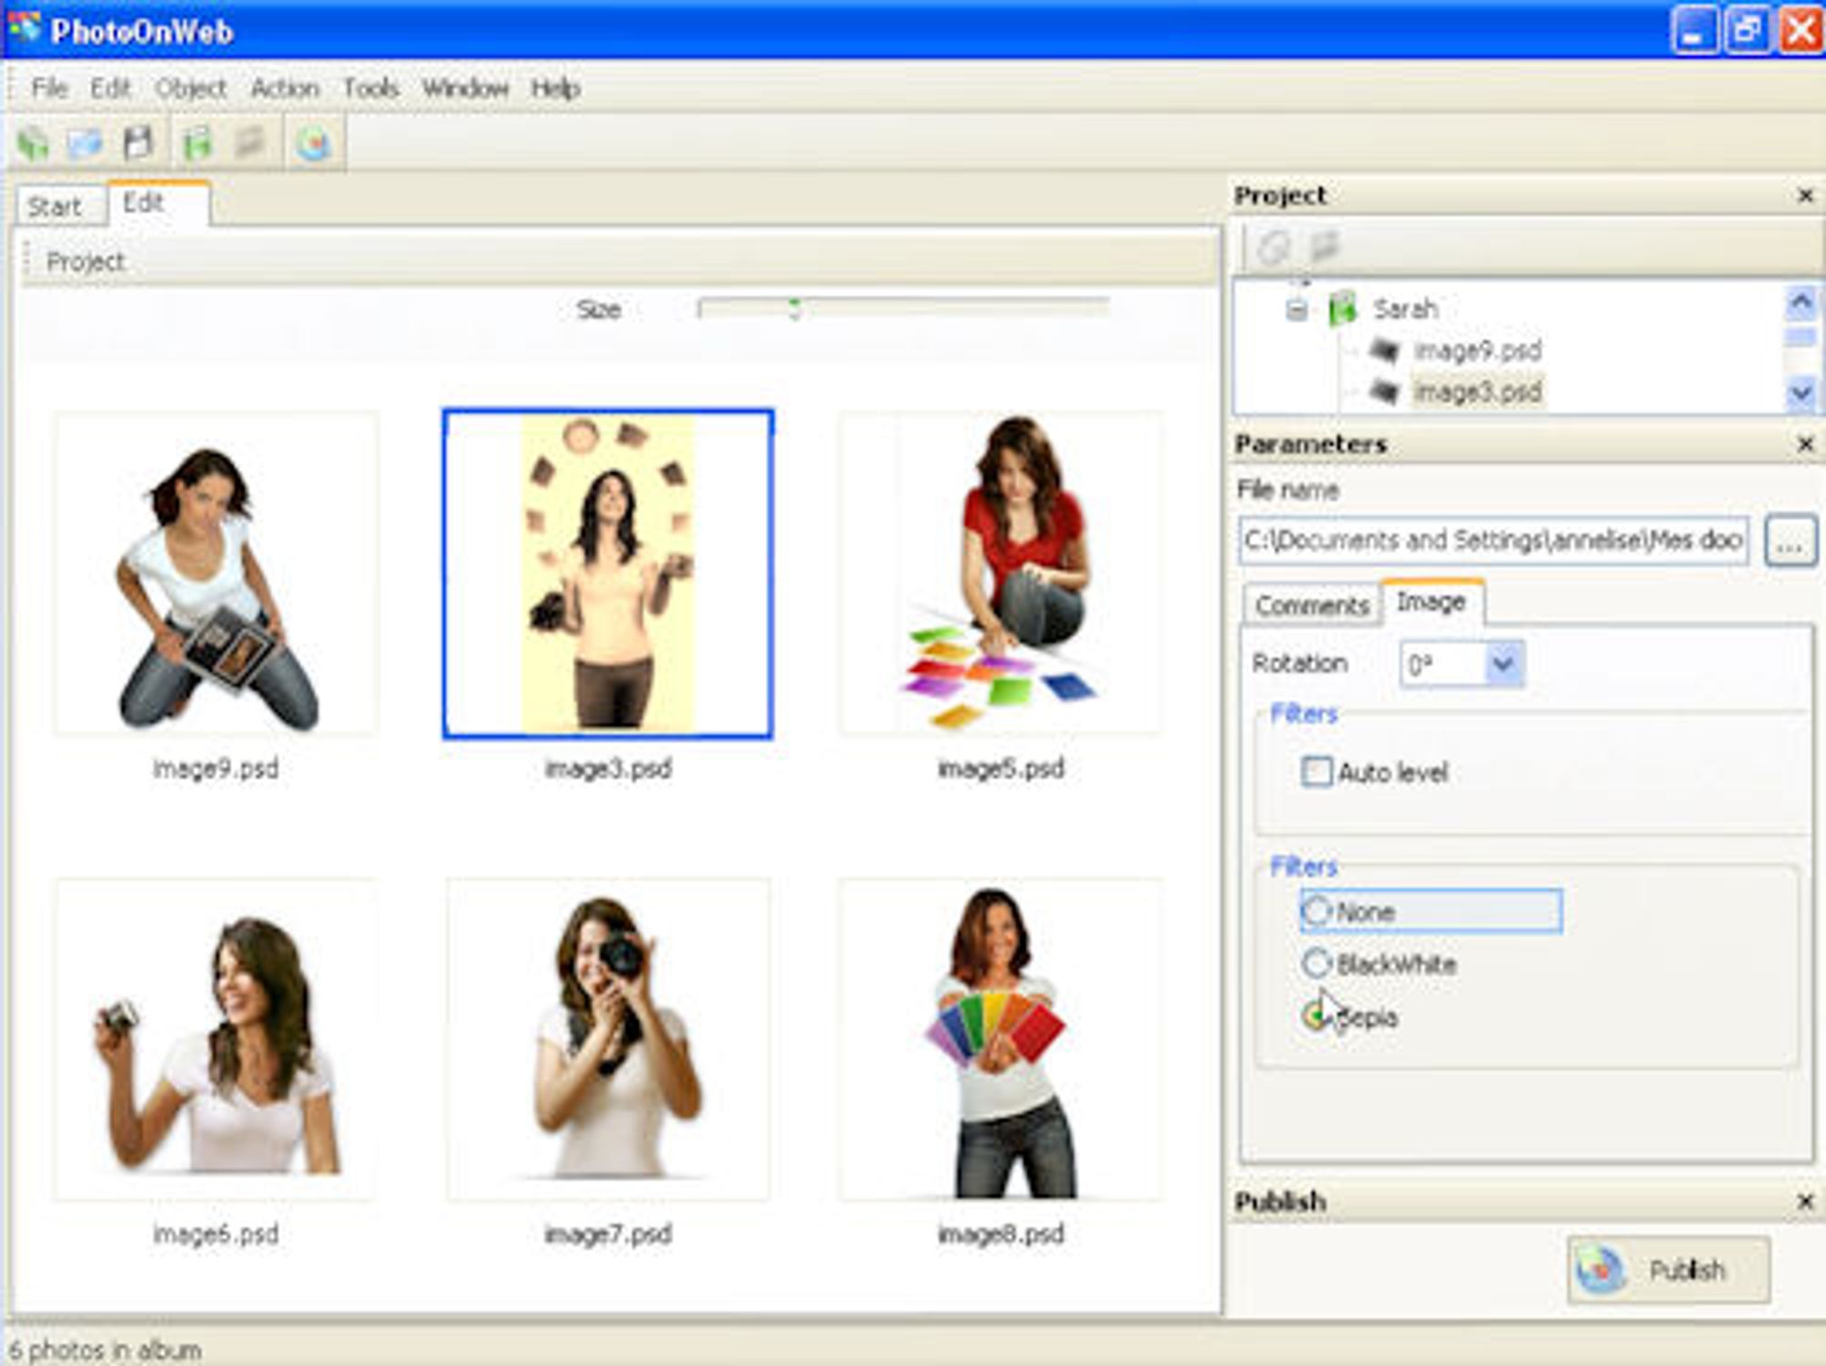Select image9.psd in the project tree
The image size is (1826, 1366).
click(x=1477, y=351)
